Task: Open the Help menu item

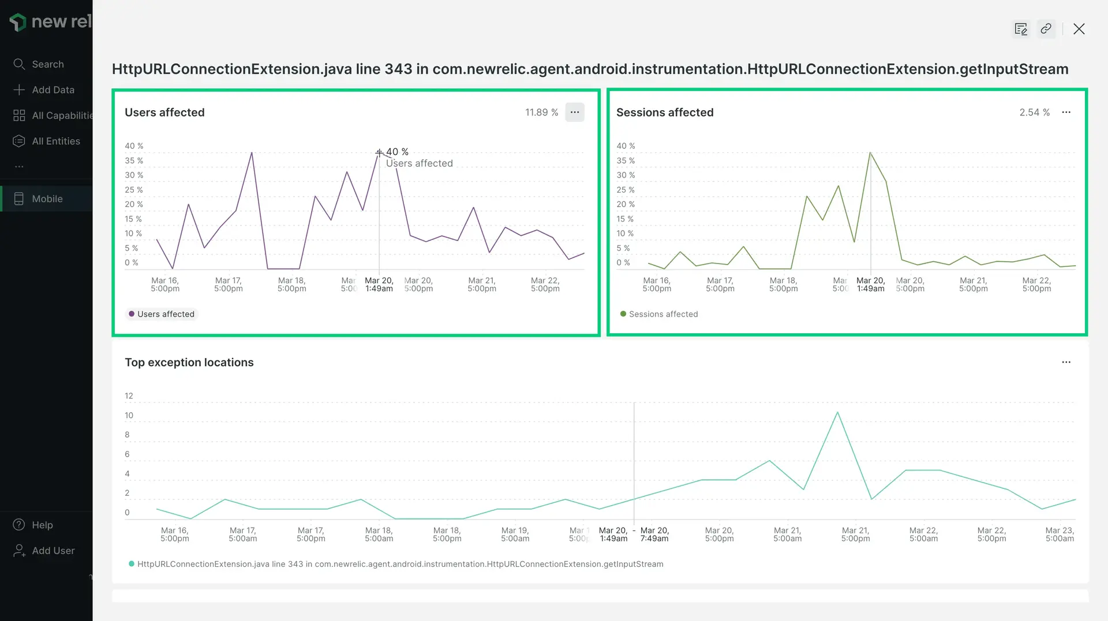Action: tap(42, 525)
